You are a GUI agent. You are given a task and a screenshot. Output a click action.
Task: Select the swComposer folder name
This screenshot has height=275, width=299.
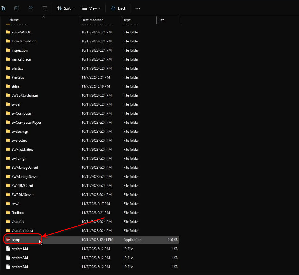(22, 113)
